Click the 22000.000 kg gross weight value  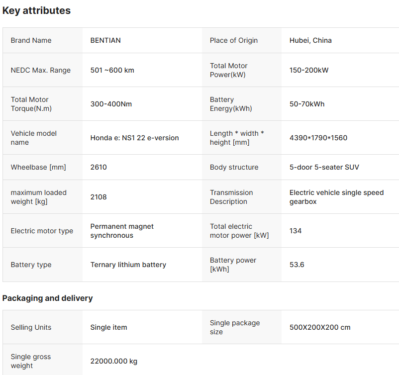(114, 361)
